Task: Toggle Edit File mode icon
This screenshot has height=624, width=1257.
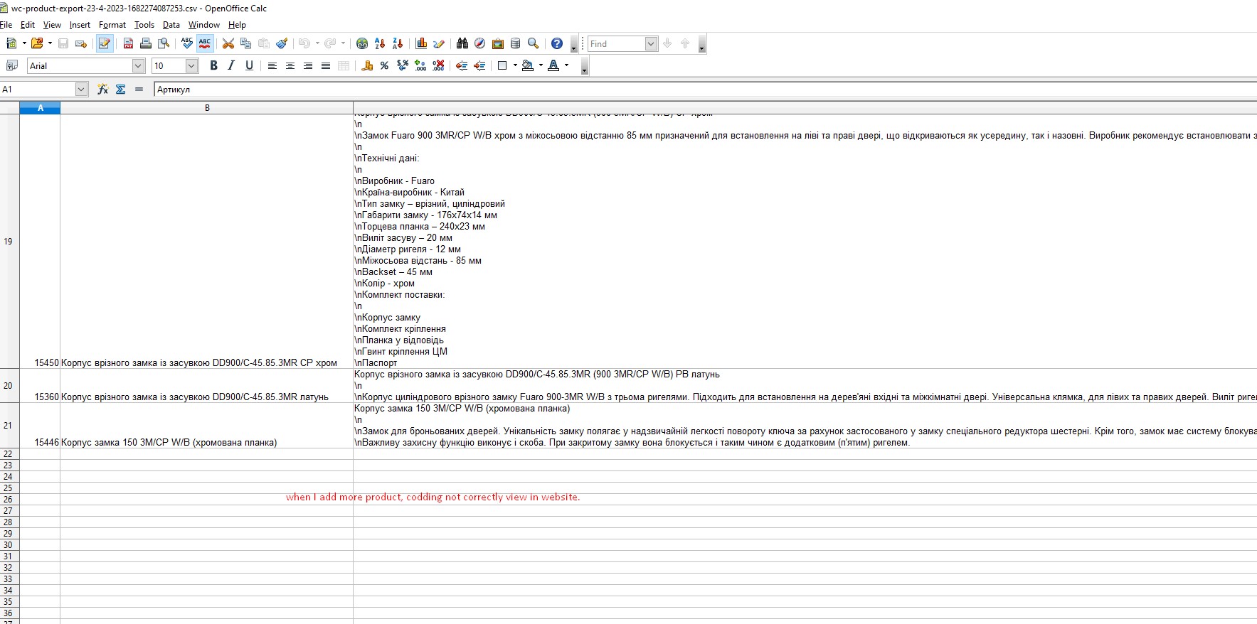Action: coord(105,43)
